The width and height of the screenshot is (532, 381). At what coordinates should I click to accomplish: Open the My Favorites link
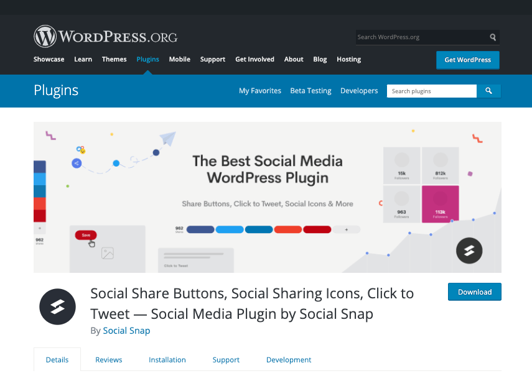coord(260,91)
